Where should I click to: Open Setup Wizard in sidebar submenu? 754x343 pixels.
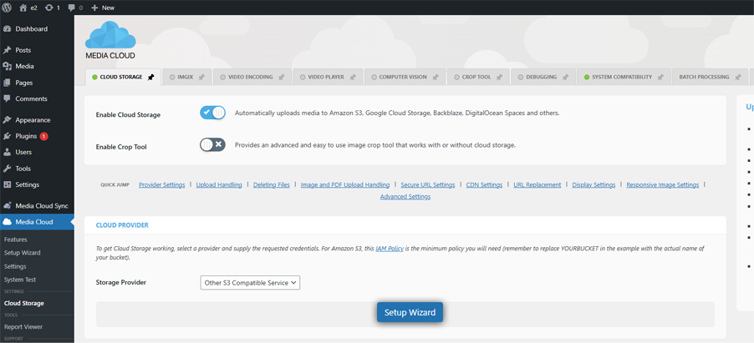pyautogui.click(x=22, y=253)
